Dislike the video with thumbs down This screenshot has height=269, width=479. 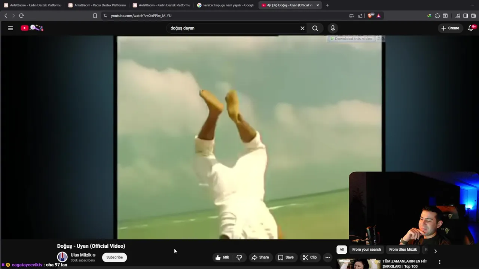tap(239, 257)
